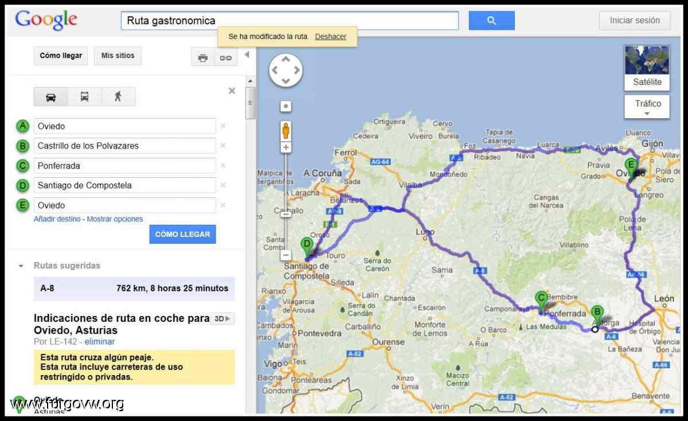Click blue CÓMO LLEGAR button
Viewport: 688px width, 421px height.
[x=182, y=234]
